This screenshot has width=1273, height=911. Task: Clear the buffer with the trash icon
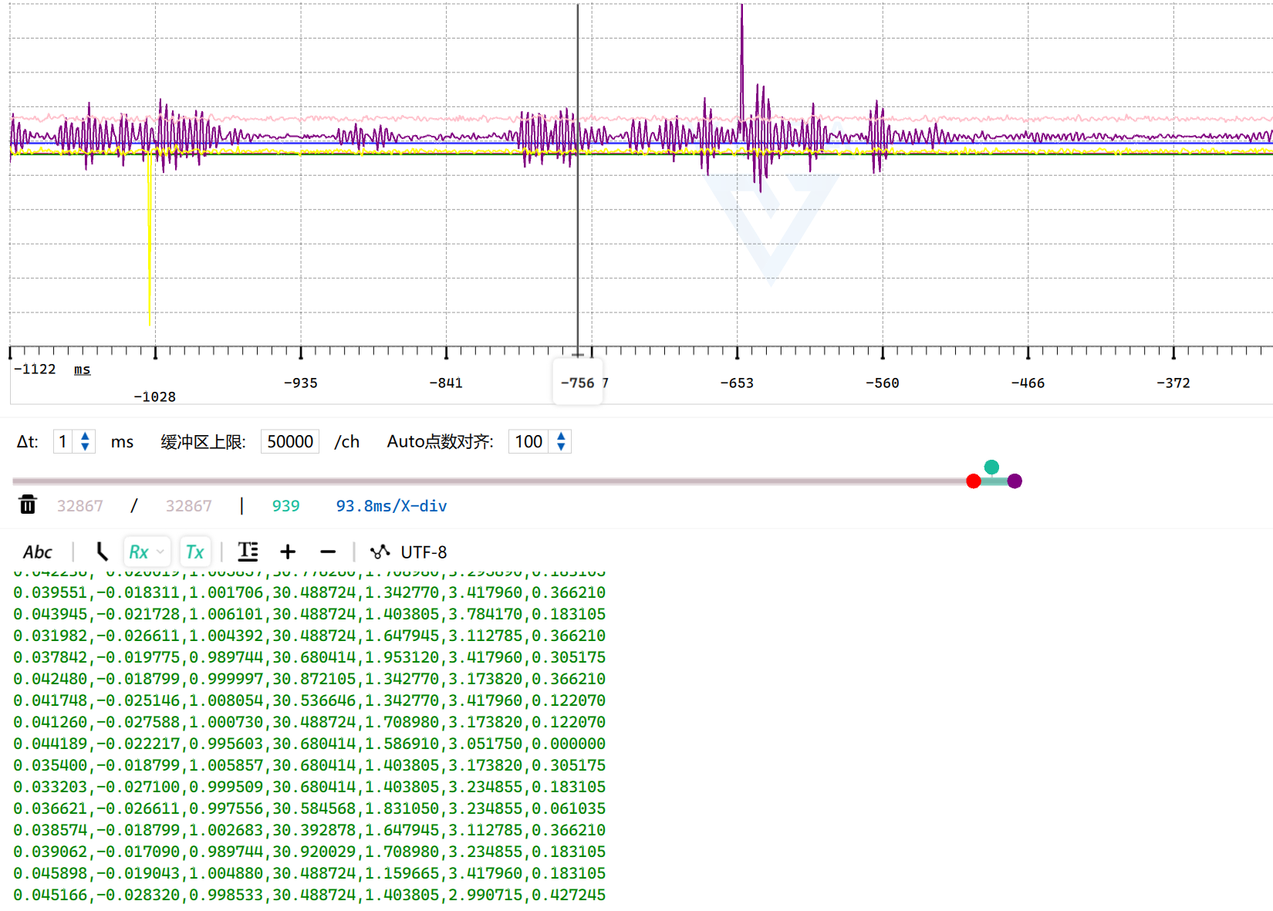pyautogui.click(x=28, y=505)
